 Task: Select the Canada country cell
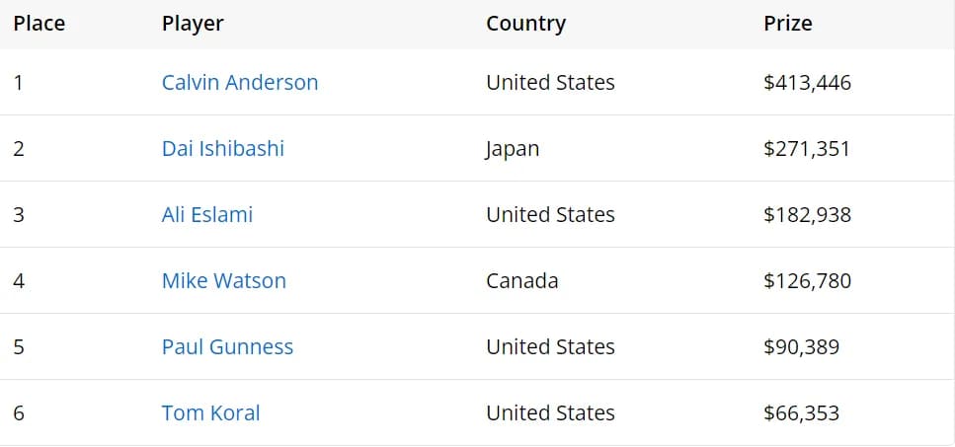pos(521,281)
